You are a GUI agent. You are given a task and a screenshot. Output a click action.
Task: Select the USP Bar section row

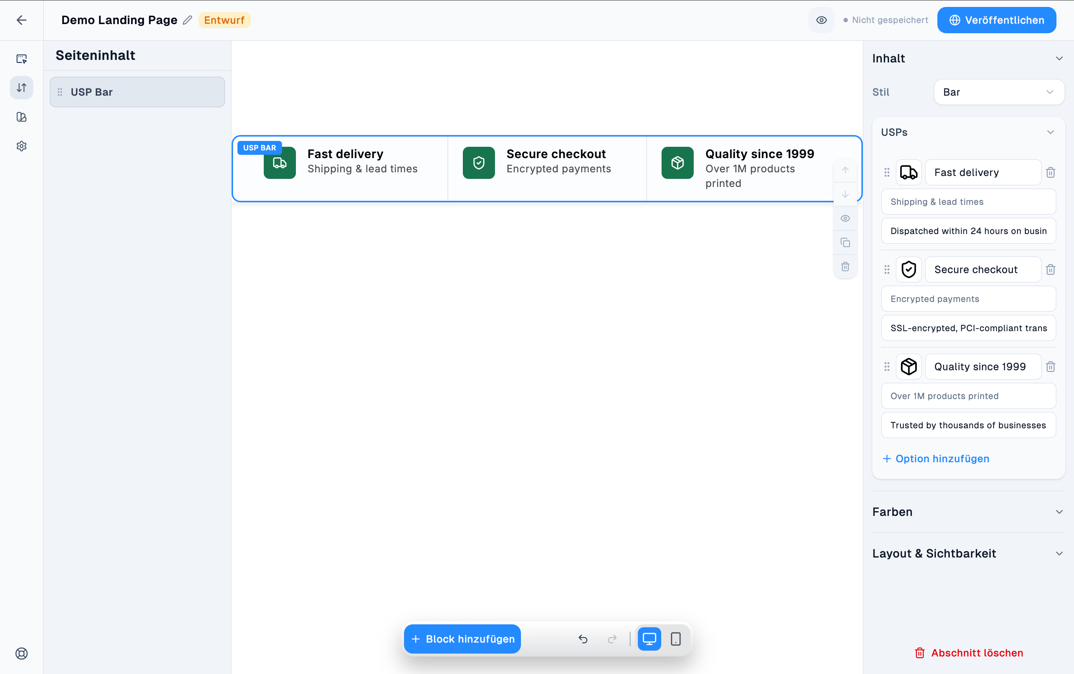coord(137,92)
